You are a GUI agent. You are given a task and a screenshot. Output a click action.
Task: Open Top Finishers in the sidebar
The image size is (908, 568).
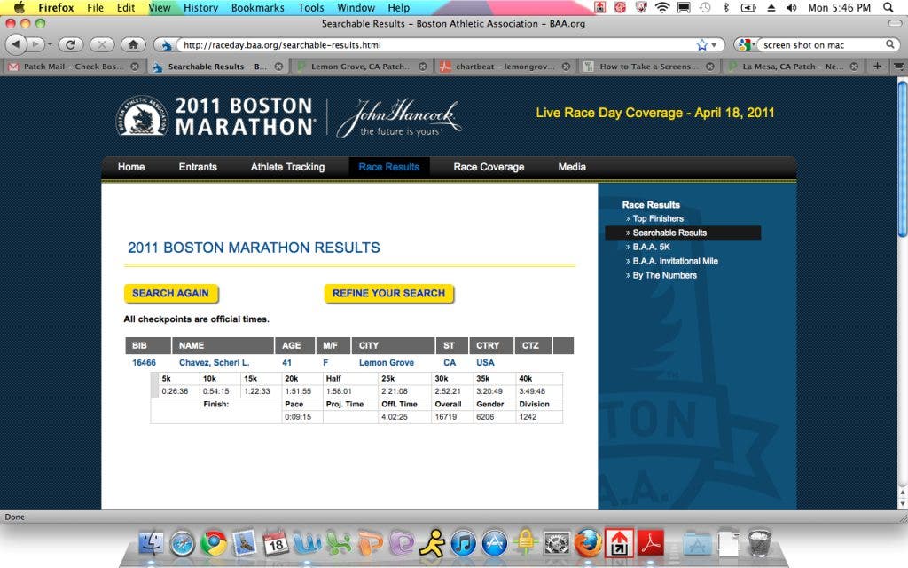click(x=658, y=218)
